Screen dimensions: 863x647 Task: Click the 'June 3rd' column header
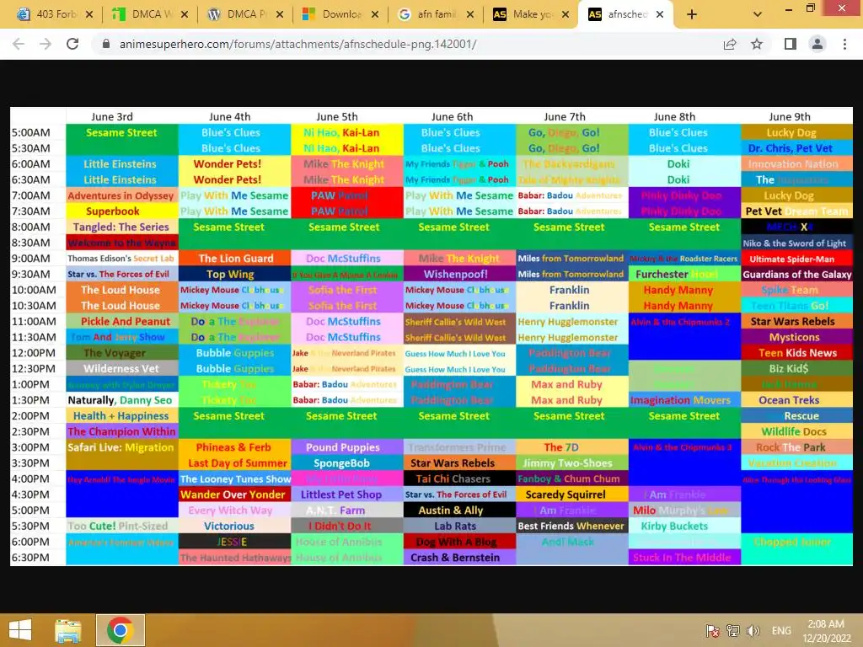112,116
